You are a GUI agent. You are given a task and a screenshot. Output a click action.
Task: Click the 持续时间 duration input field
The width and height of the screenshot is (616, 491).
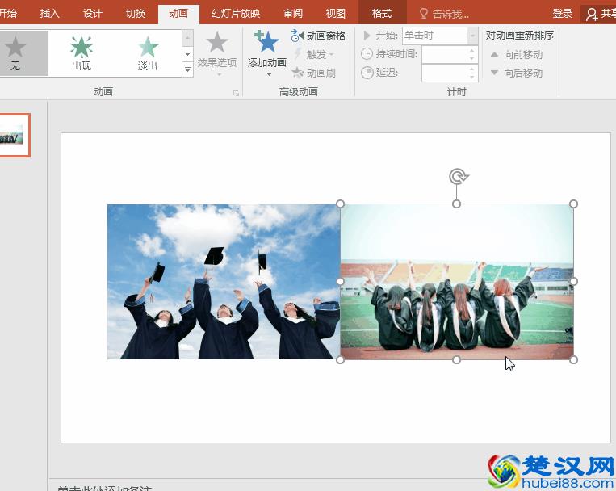click(444, 54)
